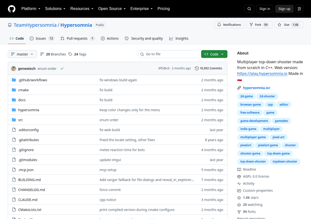Viewport: 311px width, 219px height.
Task: Click the green commit status checkmark
Action: click(x=62, y=68)
